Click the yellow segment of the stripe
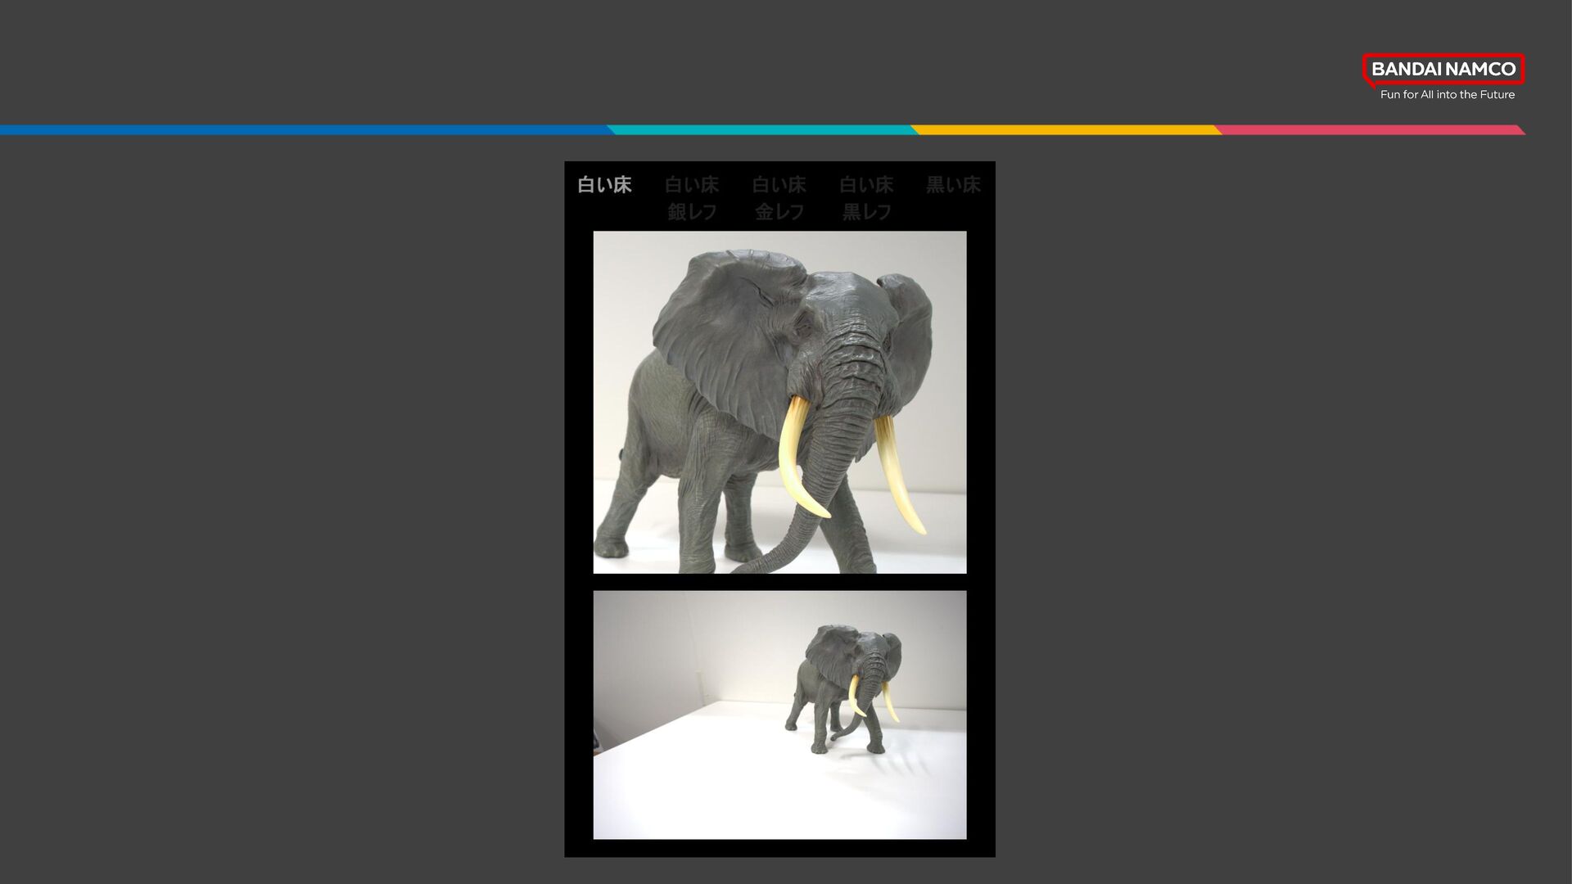 tap(1064, 130)
